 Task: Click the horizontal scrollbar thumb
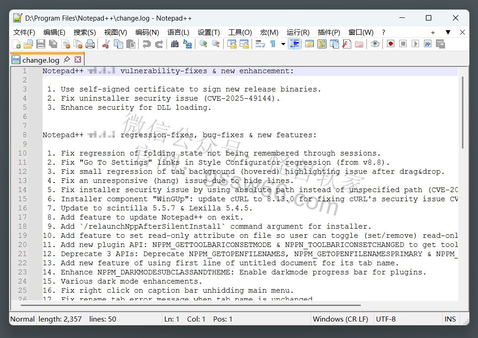[191, 305]
